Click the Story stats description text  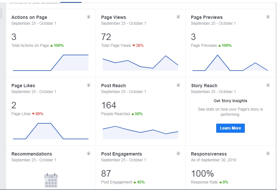point(231,112)
